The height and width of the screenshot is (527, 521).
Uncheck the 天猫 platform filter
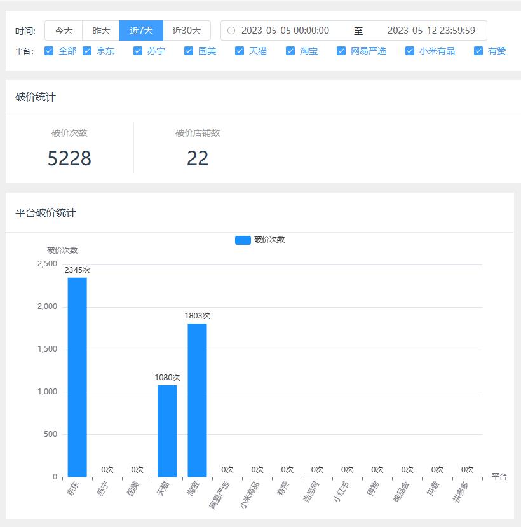(239, 51)
